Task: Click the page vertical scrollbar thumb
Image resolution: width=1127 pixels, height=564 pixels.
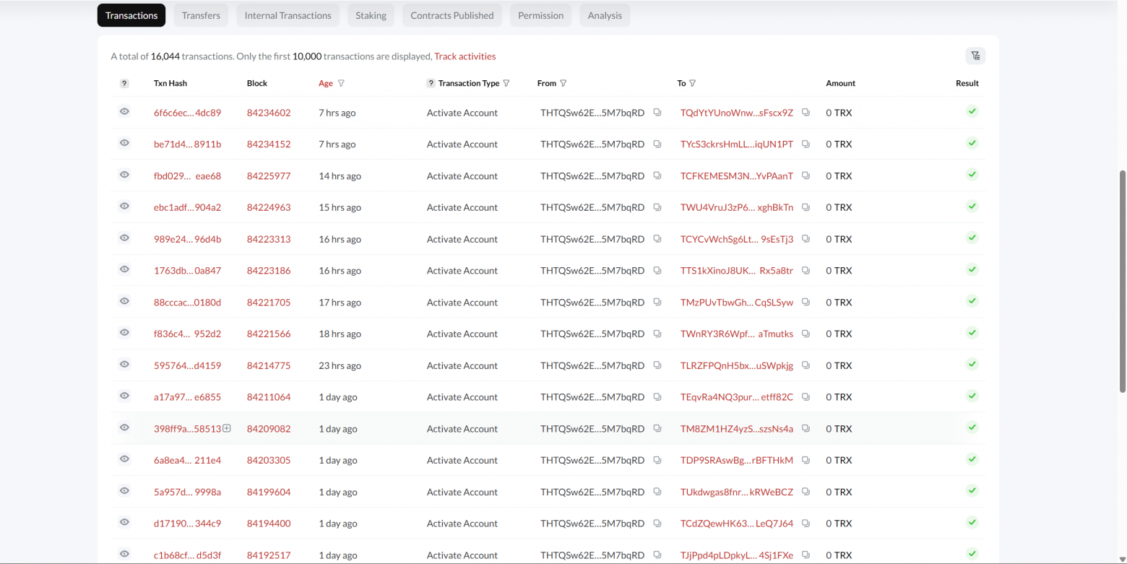Action: click(x=1122, y=282)
